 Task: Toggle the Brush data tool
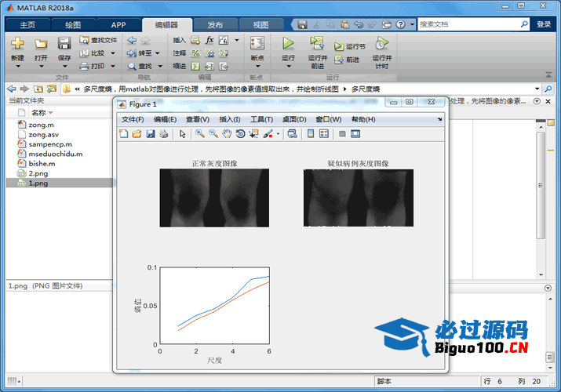coord(268,134)
